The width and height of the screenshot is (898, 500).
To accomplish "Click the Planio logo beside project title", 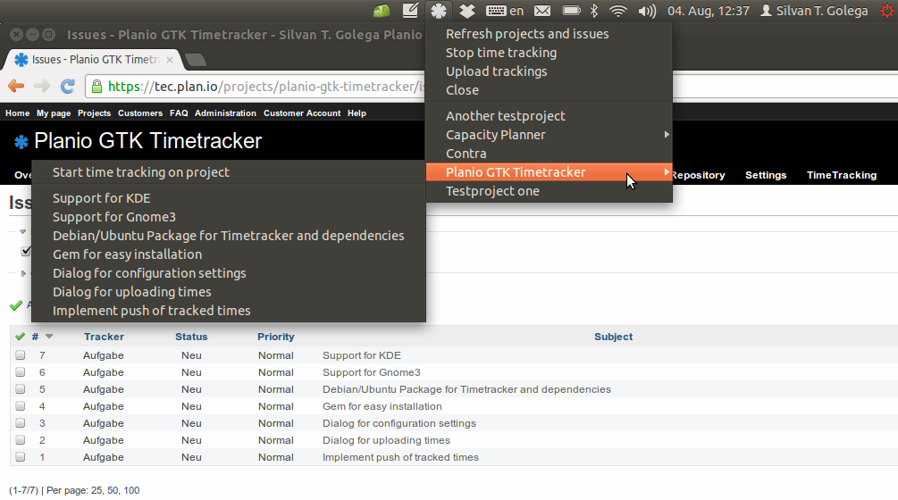I will click(x=21, y=142).
